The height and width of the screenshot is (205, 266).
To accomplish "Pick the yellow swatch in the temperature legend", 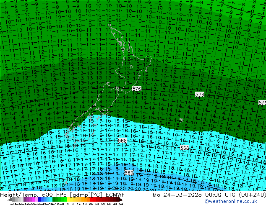I will click(69, 200).
